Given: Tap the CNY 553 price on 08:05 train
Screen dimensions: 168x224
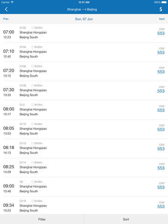Looking at the screenshot, I should [161, 128].
